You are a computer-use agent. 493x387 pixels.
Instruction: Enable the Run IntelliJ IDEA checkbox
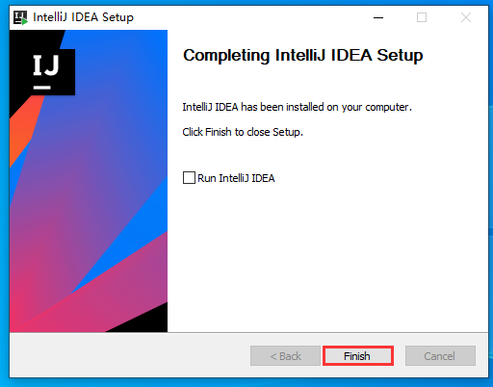pos(189,177)
